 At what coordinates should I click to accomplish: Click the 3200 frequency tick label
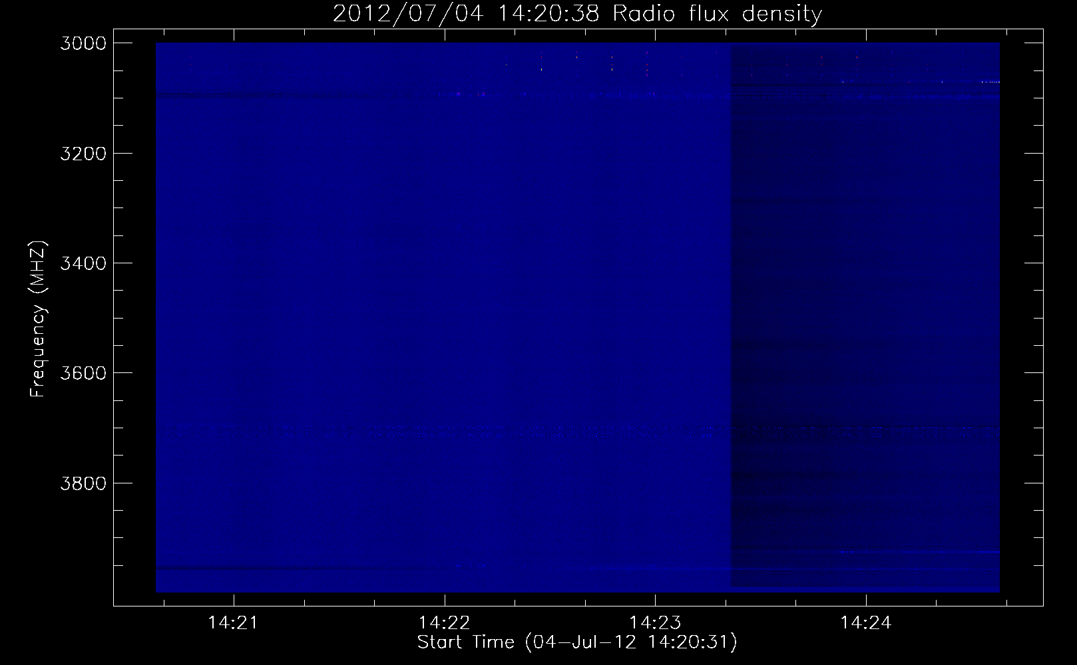click(83, 154)
